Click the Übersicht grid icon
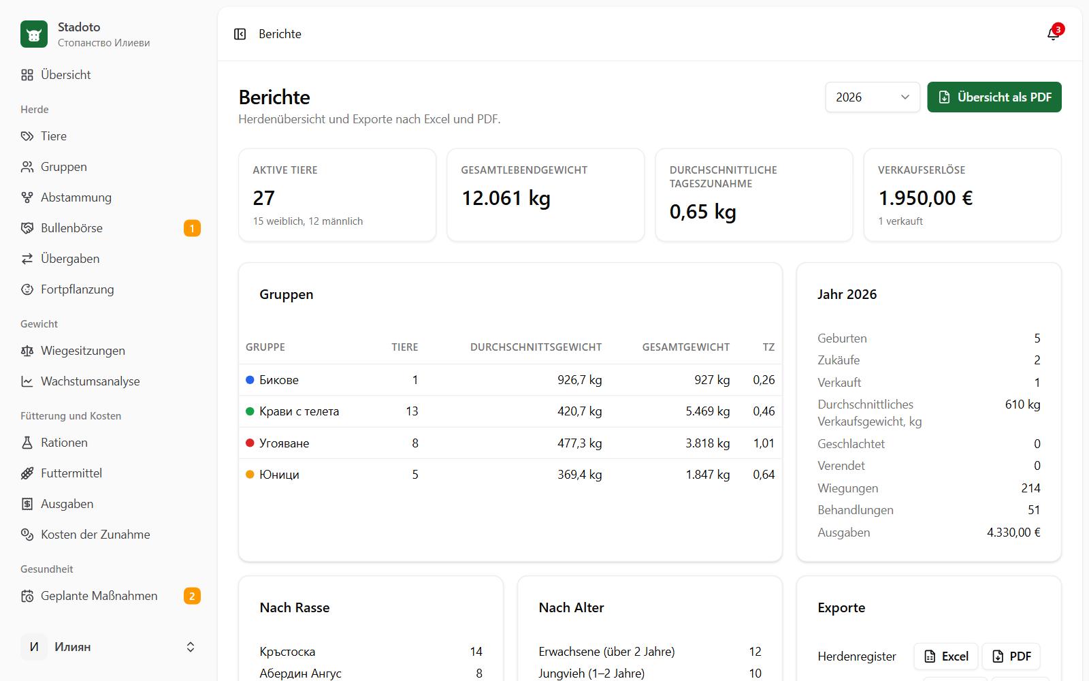This screenshot has width=1089, height=681. pyautogui.click(x=27, y=75)
